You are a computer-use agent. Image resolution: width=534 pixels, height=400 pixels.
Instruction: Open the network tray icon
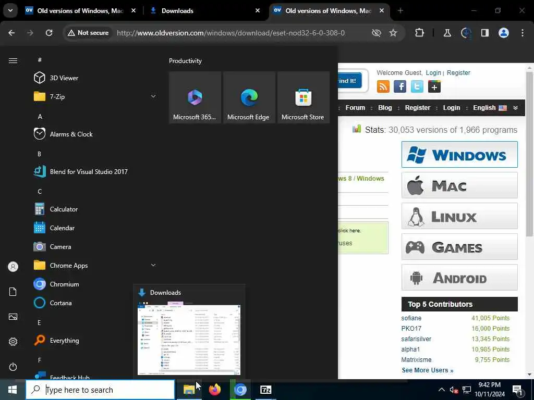467,390
